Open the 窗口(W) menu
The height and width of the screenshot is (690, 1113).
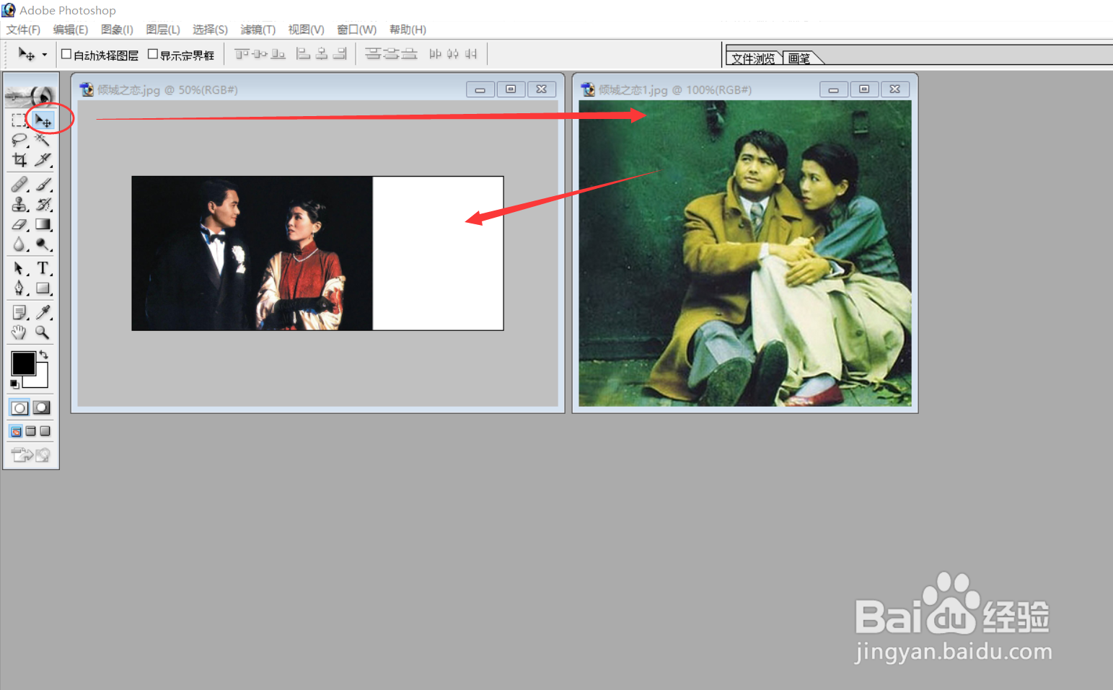(x=356, y=30)
